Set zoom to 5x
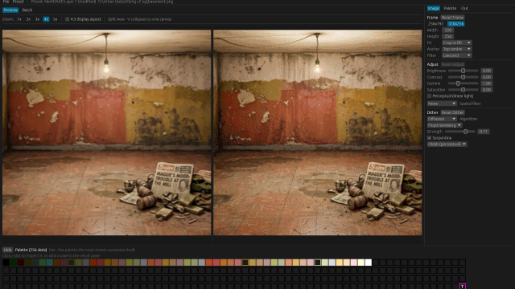The image size is (515, 289). click(55, 19)
